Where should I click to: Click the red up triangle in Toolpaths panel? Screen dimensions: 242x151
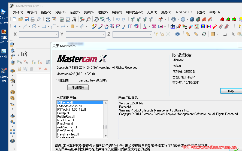46,69
